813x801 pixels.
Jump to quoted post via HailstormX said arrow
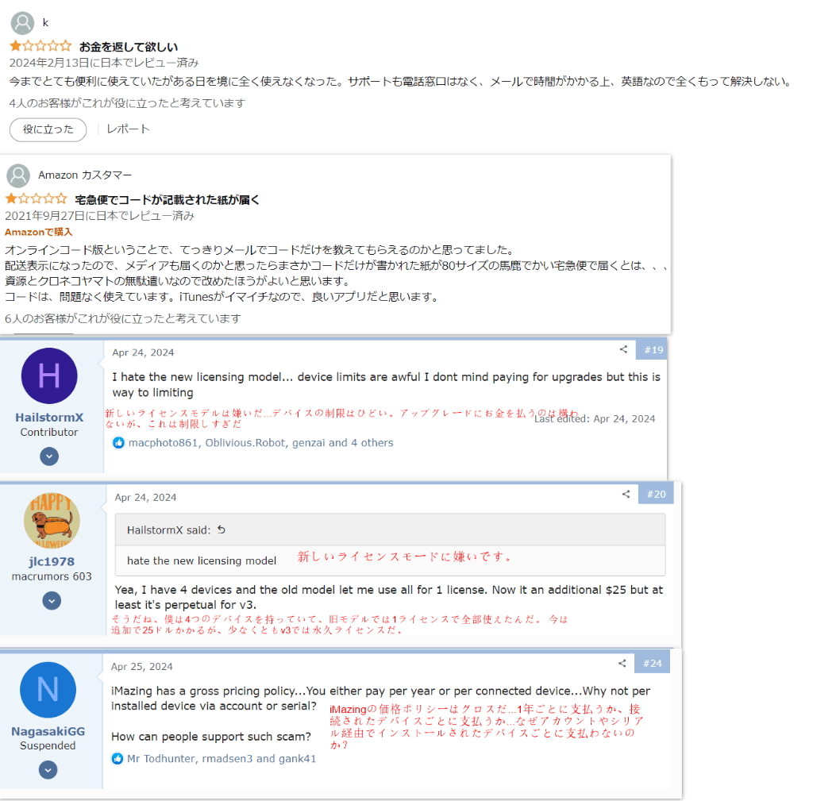[222, 530]
